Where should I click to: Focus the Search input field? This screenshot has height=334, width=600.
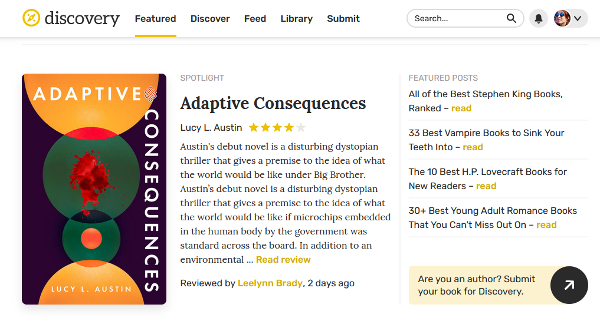[x=457, y=19]
